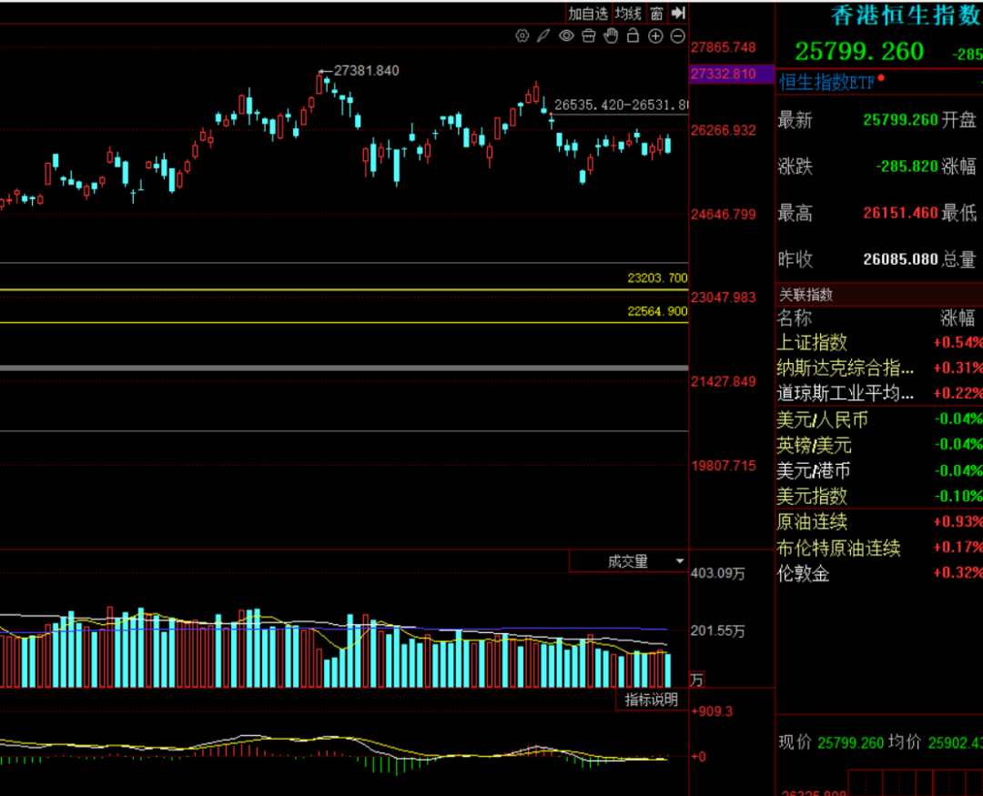Open 伦敦金 from related list
Viewport: 983px width, 796px height.
(803, 572)
